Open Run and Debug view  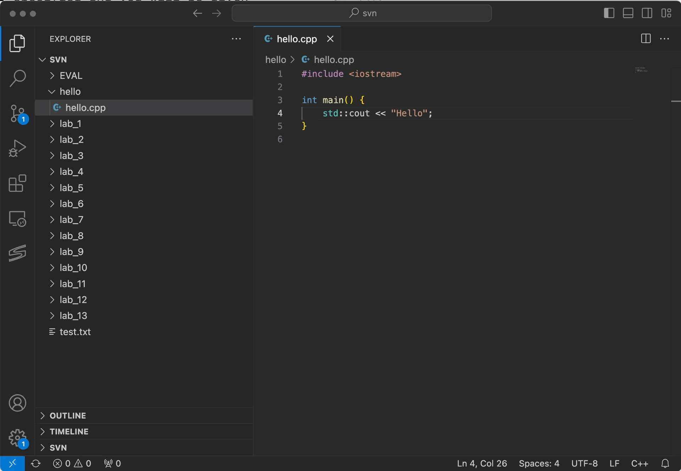pyautogui.click(x=17, y=148)
